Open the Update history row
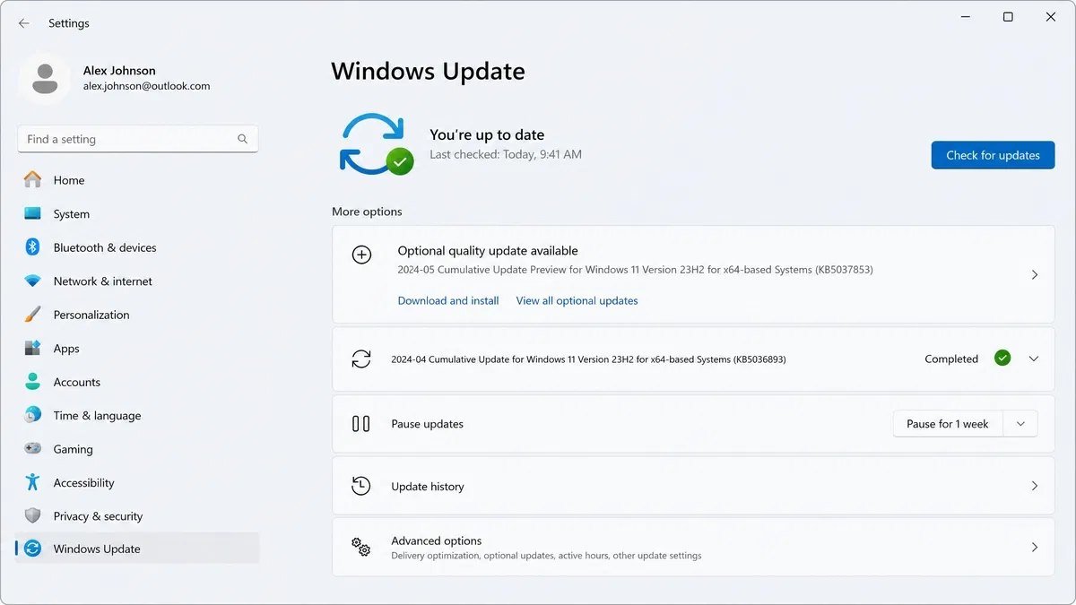The image size is (1076, 605). (x=693, y=486)
